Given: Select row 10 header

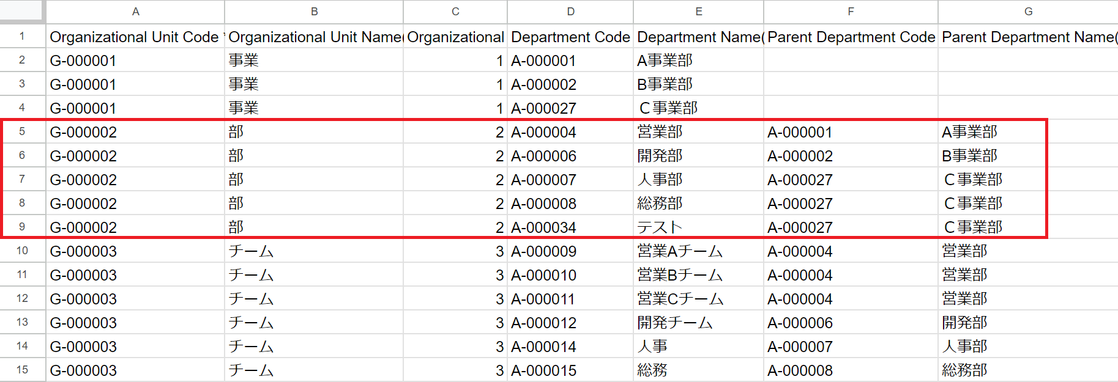Looking at the screenshot, I should 22,251.
